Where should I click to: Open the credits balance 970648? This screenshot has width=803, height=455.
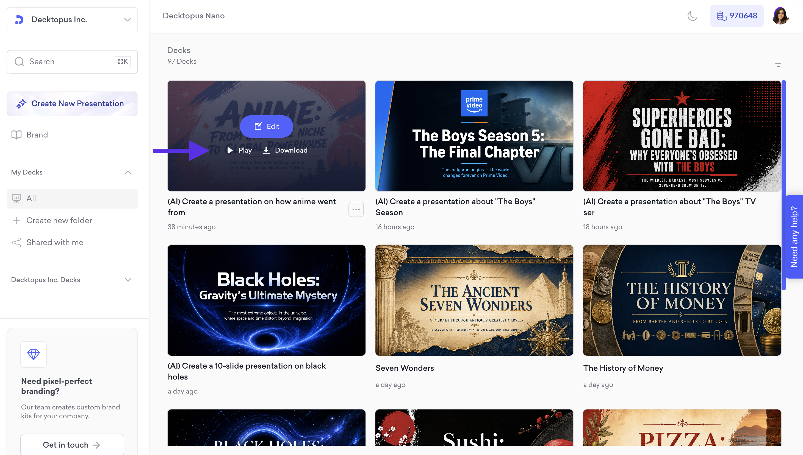[x=737, y=16]
